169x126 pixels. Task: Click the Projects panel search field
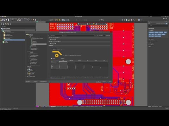(18, 26)
